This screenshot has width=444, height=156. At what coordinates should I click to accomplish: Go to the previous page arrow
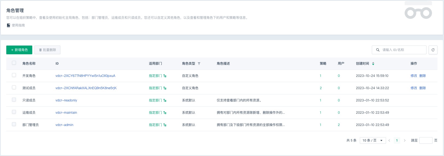(x=389, y=140)
